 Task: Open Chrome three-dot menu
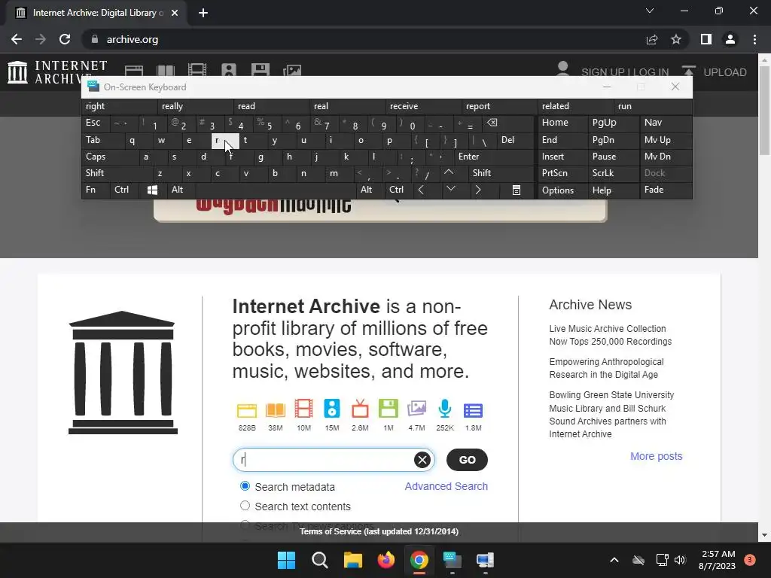[x=754, y=39]
